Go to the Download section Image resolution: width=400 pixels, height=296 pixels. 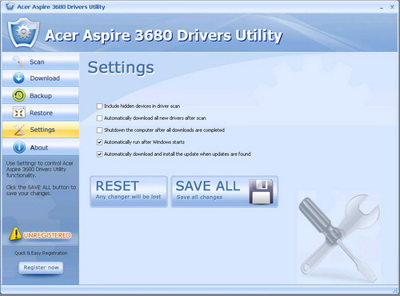click(x=41, y=78)
